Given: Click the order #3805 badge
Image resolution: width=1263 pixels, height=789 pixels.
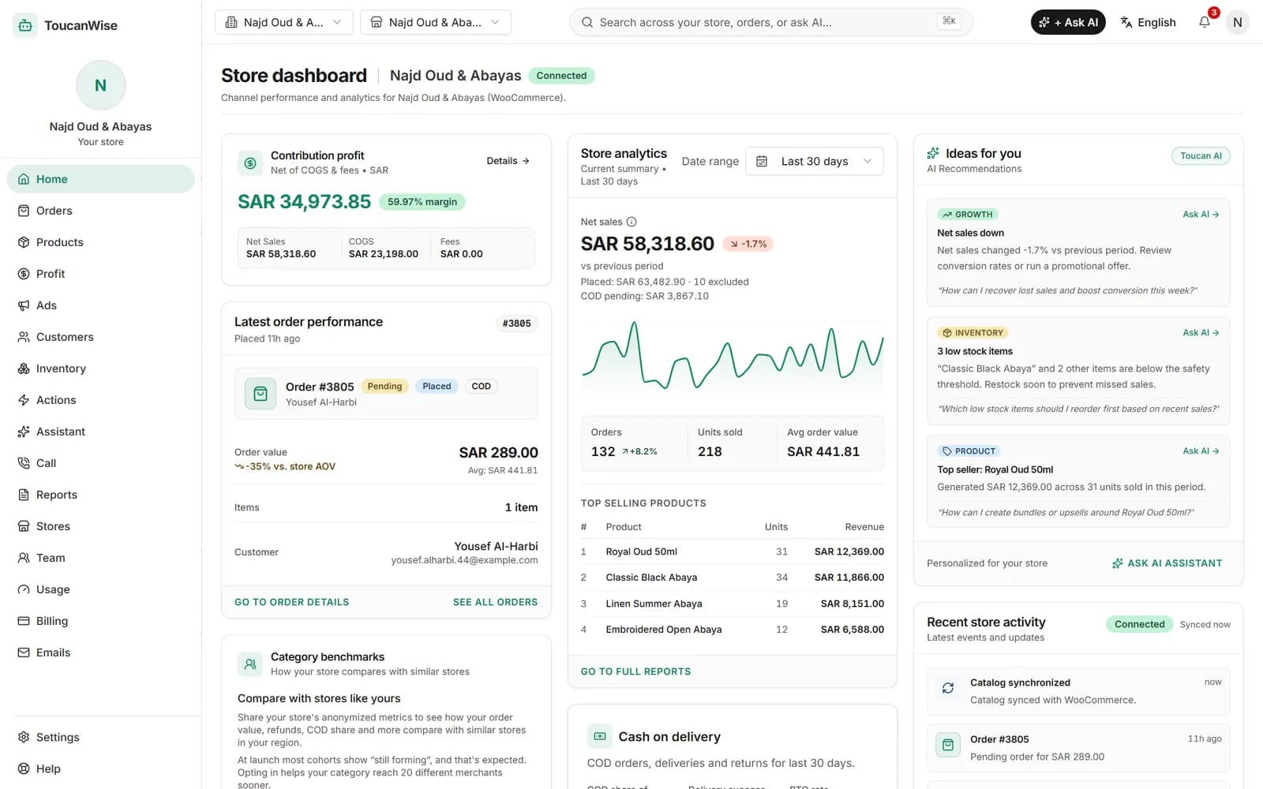Looking at the screenshot, I should [x=516, y=323].
